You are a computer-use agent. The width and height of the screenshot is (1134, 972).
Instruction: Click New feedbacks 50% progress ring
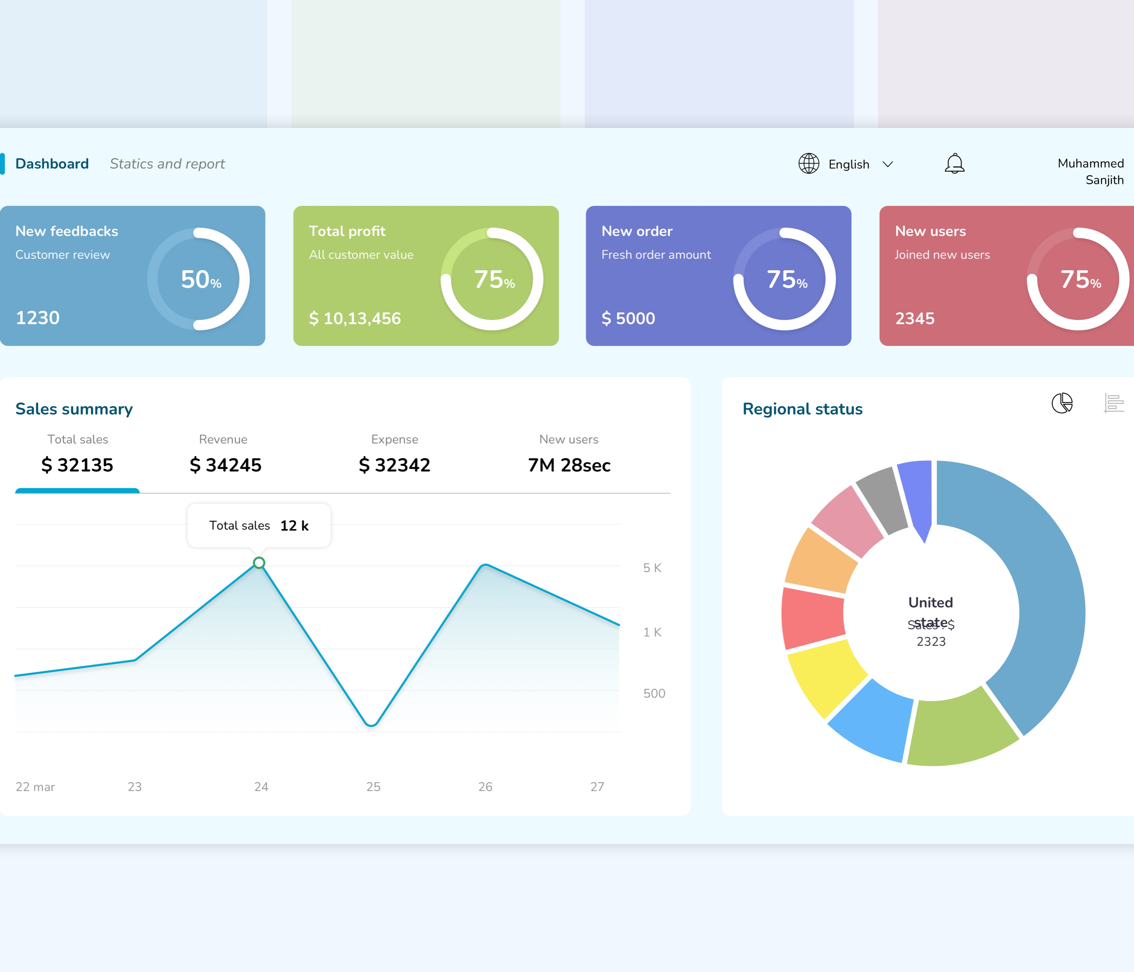pyautogui.click(x=198, y=279)
